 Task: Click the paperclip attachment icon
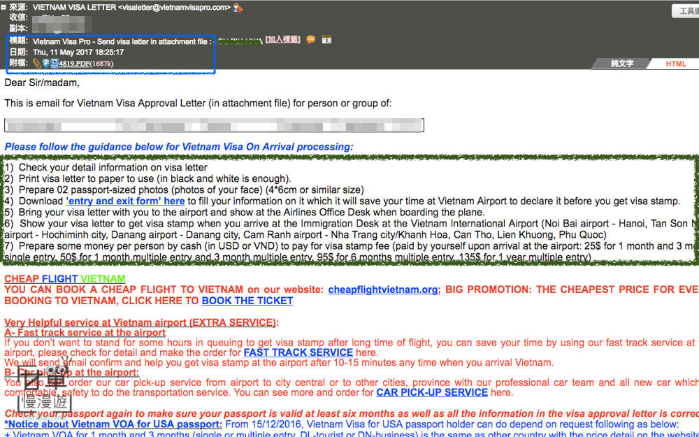coord(36,64)
